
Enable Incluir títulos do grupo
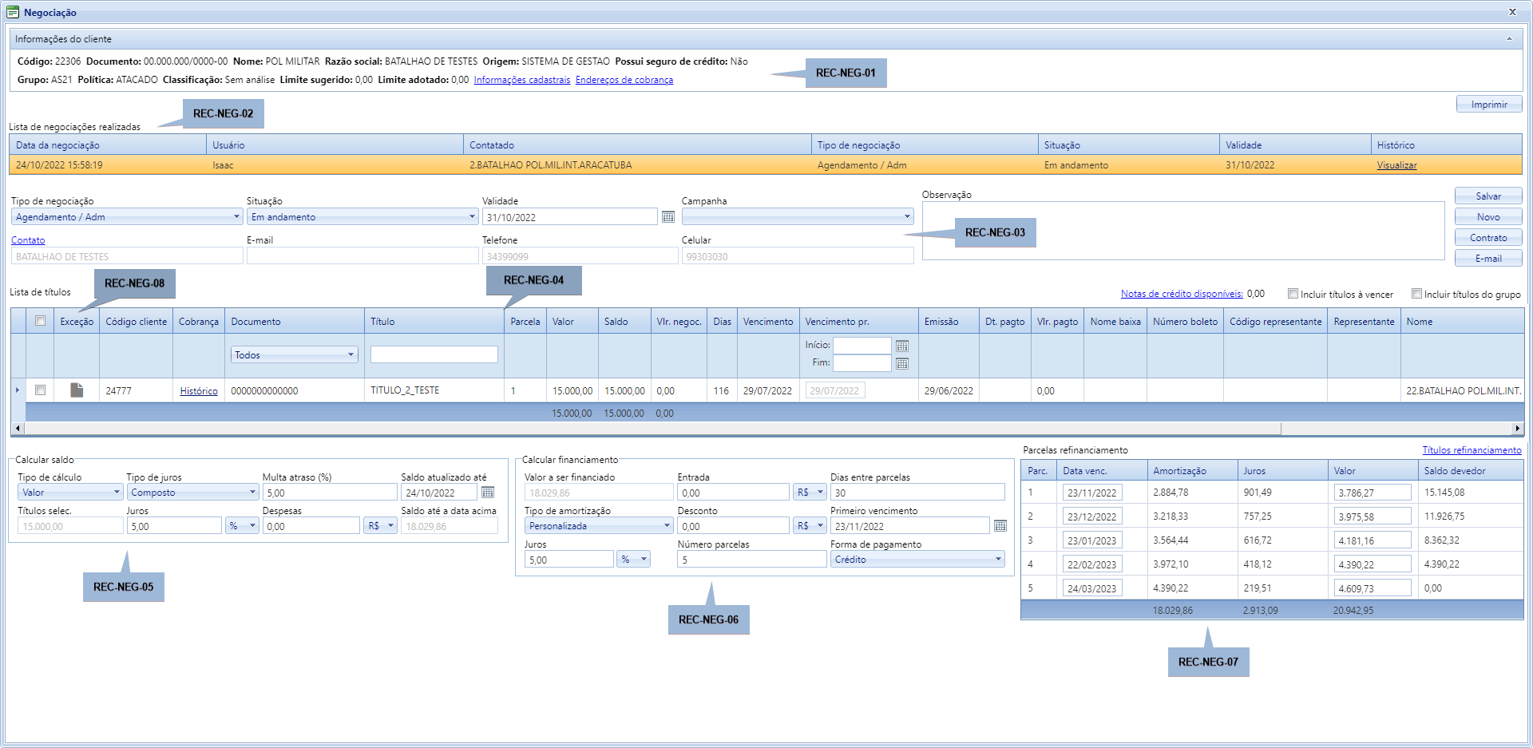tap(1416, 294)
